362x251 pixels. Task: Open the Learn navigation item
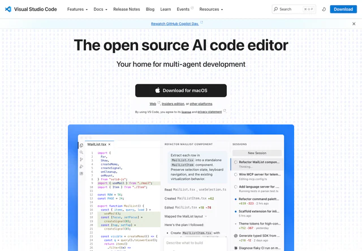(166, 10)
